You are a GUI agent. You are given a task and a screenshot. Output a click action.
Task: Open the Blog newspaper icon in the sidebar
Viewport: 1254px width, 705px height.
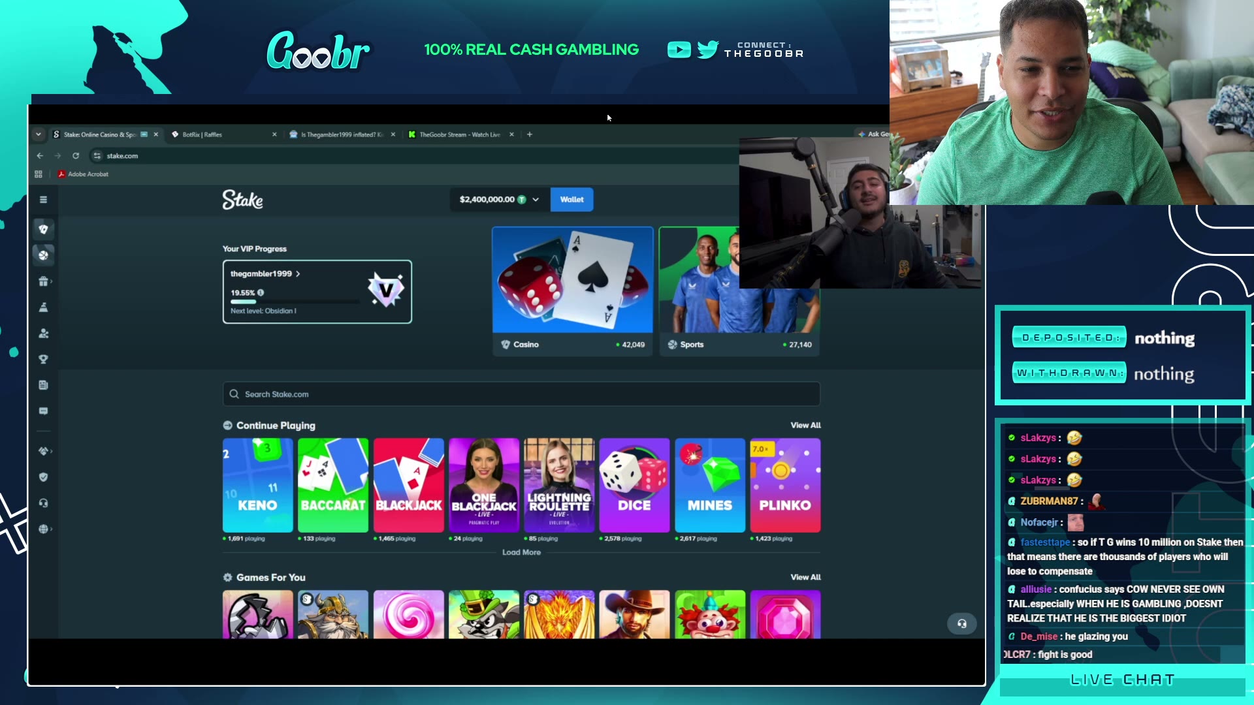[44, 385]
